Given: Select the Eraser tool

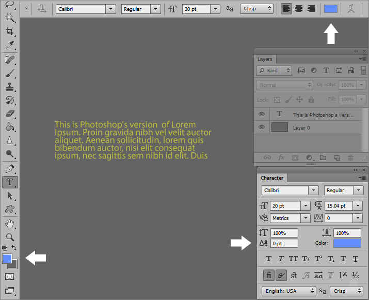Looking at the screenshot, I should (x=10, y=114).
